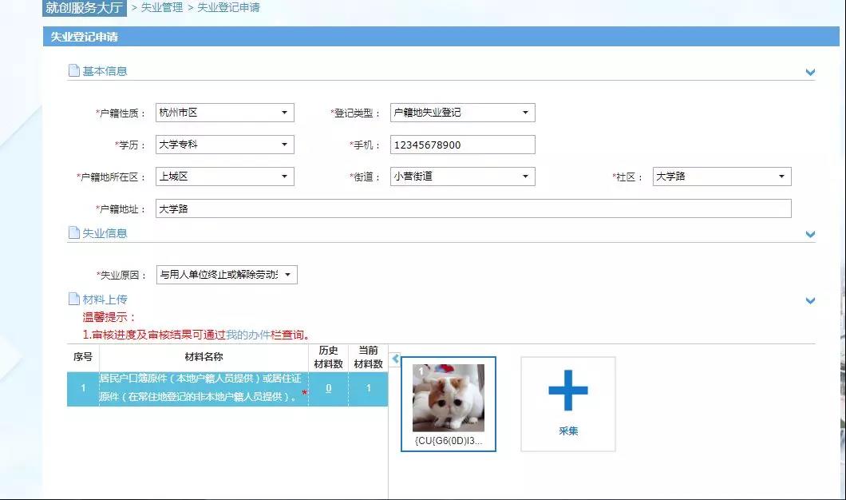846x500 pixels.
Task: Collapse the 材料上传 section chevron
Action: (x=810, y=300)
